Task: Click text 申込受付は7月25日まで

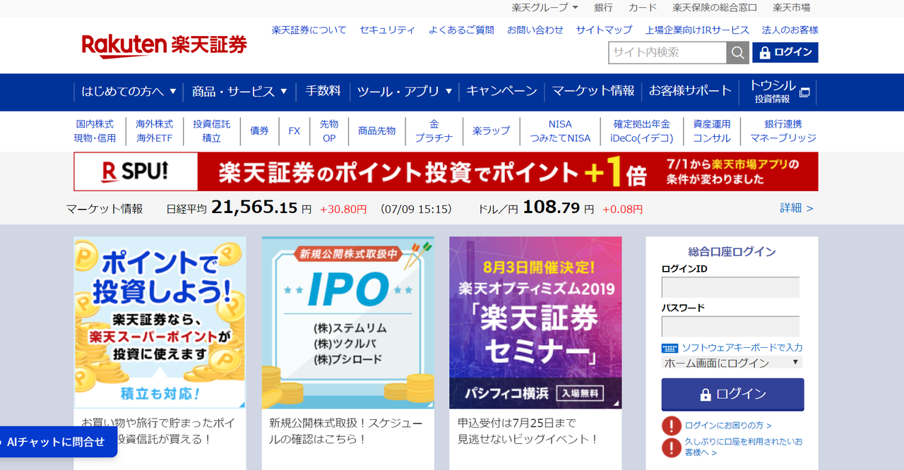Action: [517, 423]
